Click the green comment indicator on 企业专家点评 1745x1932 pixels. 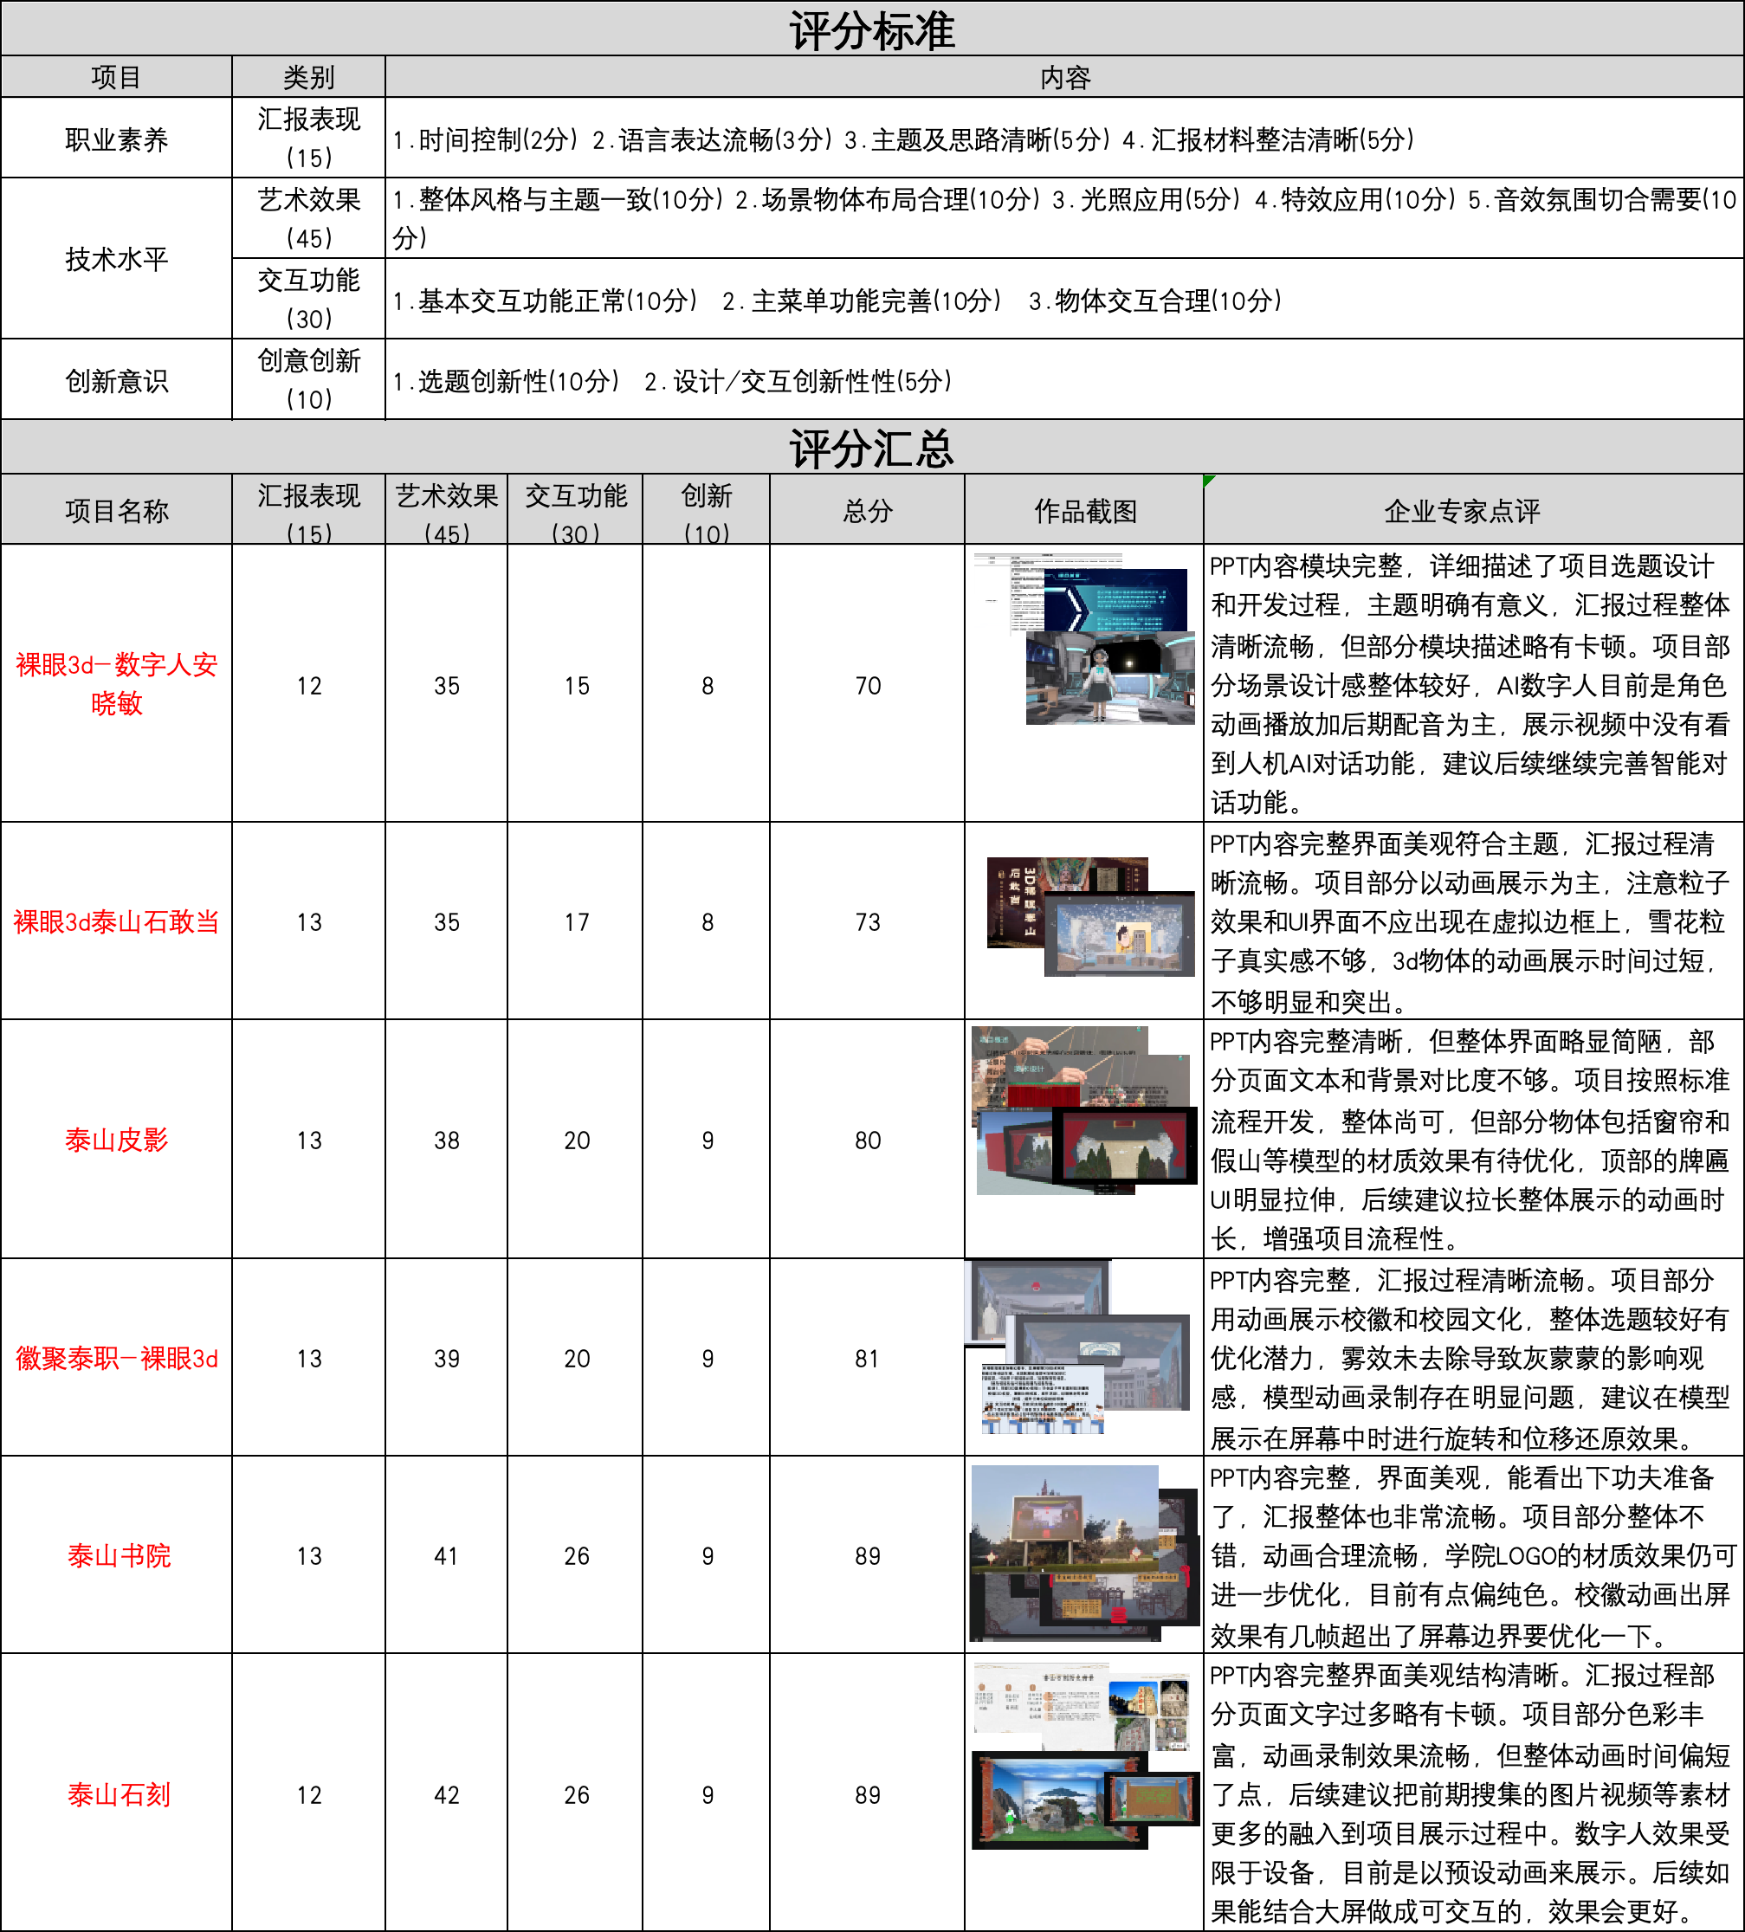(1208, 480)
